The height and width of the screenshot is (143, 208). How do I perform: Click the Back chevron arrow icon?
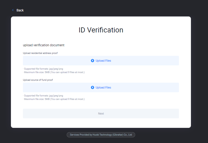tap(13, 10)
